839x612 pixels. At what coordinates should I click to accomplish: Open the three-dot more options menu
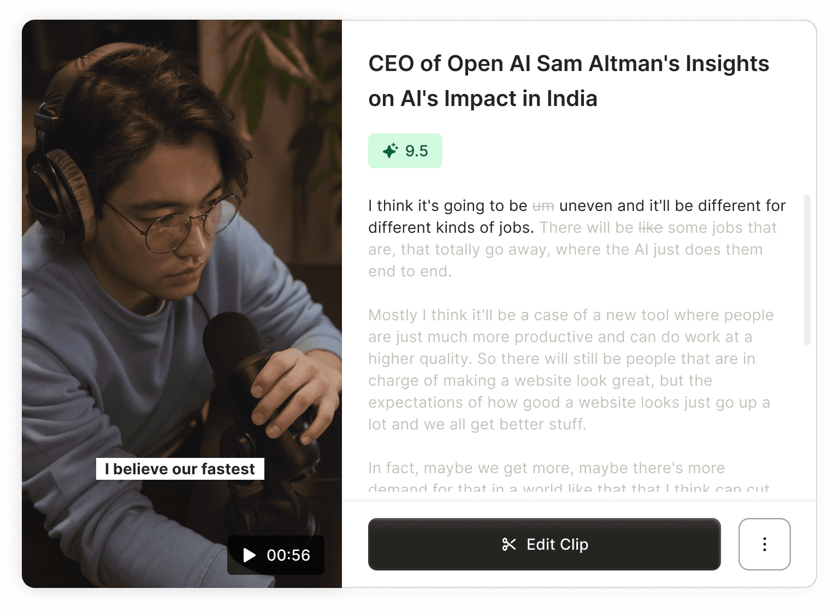(764, 544)
